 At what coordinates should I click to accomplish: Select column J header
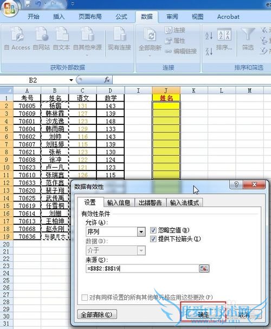[x=166, y=91]
